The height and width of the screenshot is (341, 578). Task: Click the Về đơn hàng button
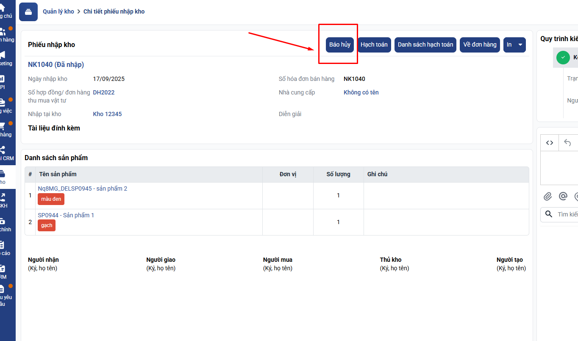pos(480,45)
